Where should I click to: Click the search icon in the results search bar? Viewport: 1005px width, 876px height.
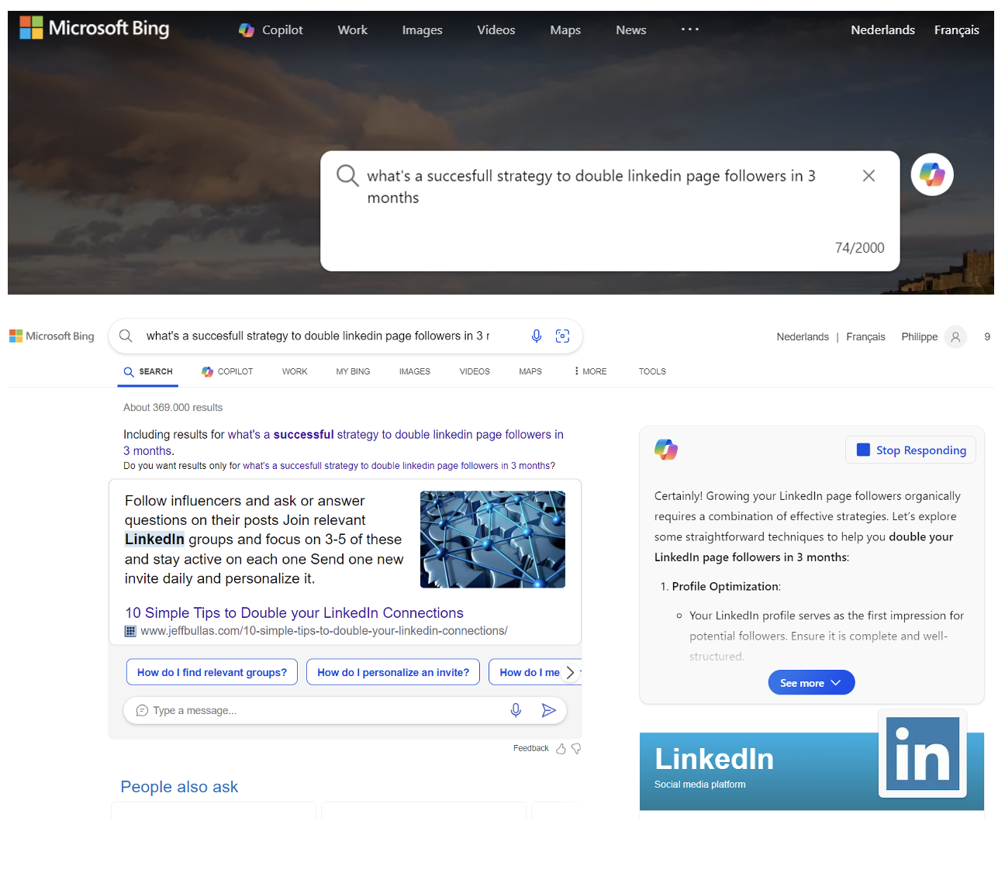(126, 336)
